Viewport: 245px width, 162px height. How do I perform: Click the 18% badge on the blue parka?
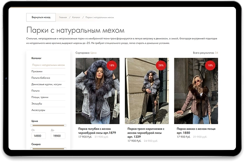(x=112, y=65)
